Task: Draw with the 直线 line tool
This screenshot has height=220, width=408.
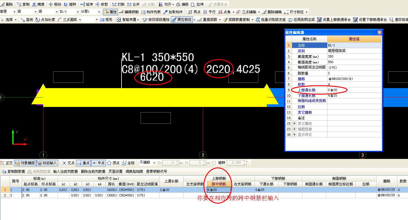Action: click(27, 20)
